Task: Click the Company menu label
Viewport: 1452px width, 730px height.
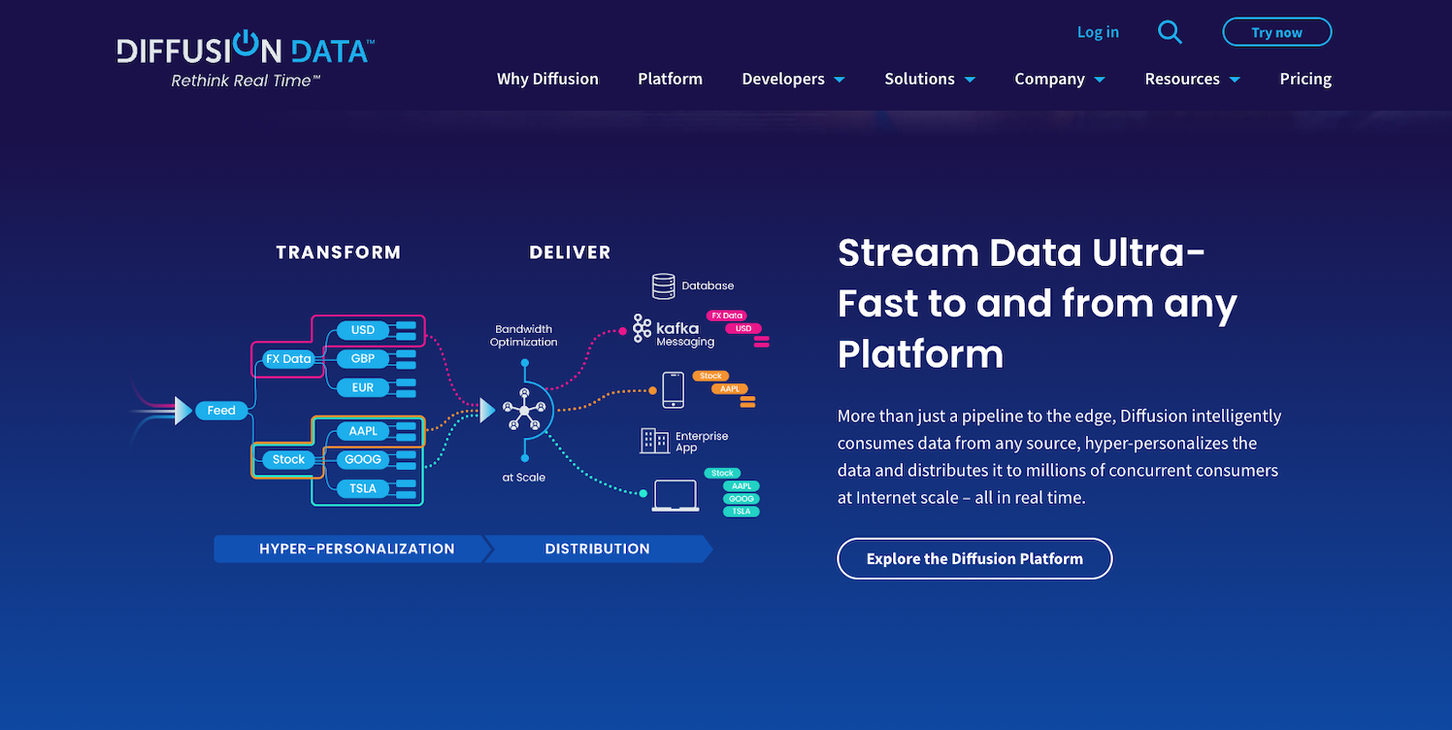Action: click(1049, 79)
